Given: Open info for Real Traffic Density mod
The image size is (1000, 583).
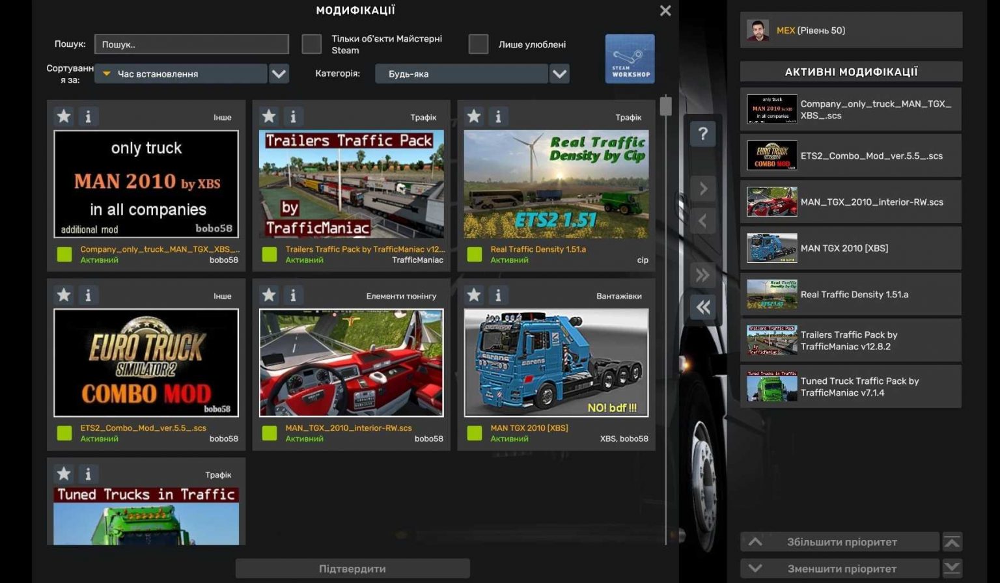Looking at the screenshot, I should [498, 116].
